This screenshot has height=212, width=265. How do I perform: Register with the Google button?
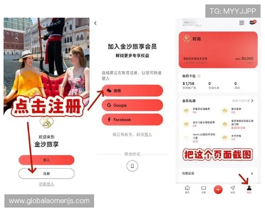[x=132, y=105]
